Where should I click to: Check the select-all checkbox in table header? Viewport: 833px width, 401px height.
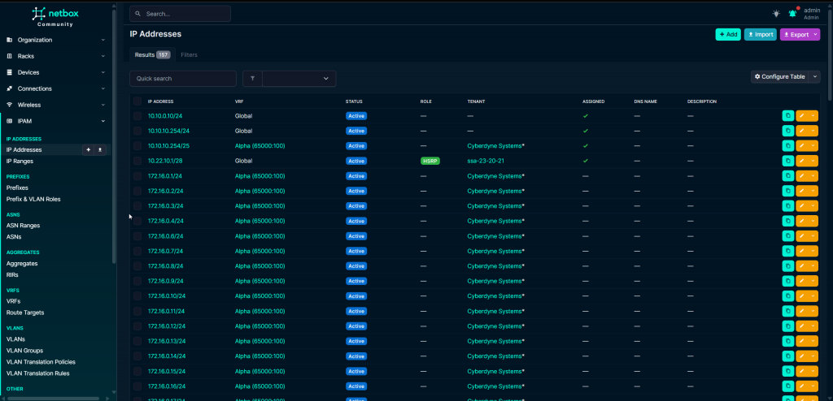137,101
